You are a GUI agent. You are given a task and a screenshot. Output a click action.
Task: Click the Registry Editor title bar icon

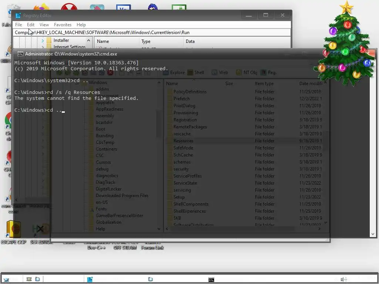pyautogui.click(x=18, y=16)
